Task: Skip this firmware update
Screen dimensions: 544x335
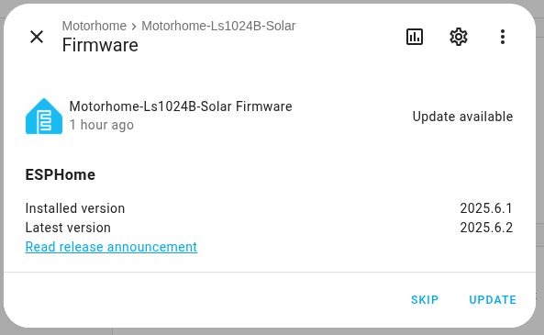Action: tap(425, 299)
